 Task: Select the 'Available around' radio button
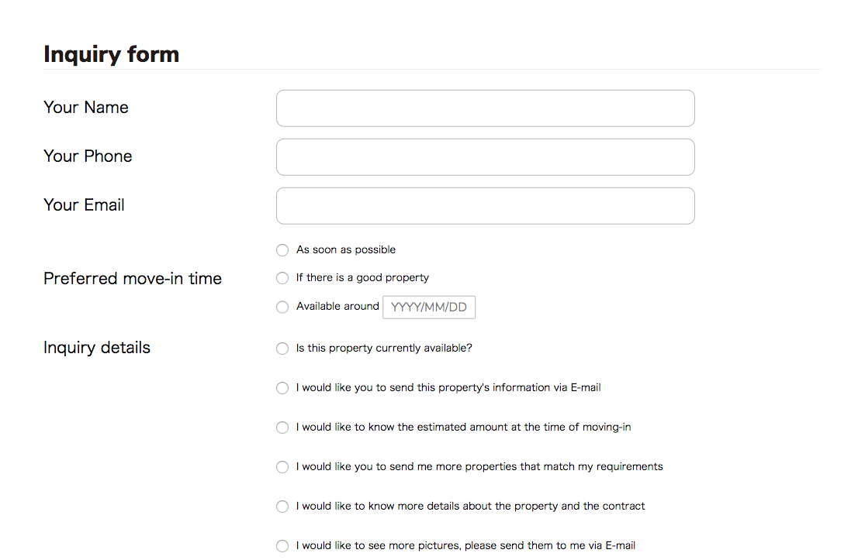pos(282,307)
